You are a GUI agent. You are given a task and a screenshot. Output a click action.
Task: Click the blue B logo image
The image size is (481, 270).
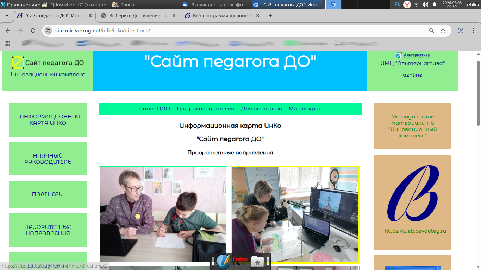[x=413, y=193]
